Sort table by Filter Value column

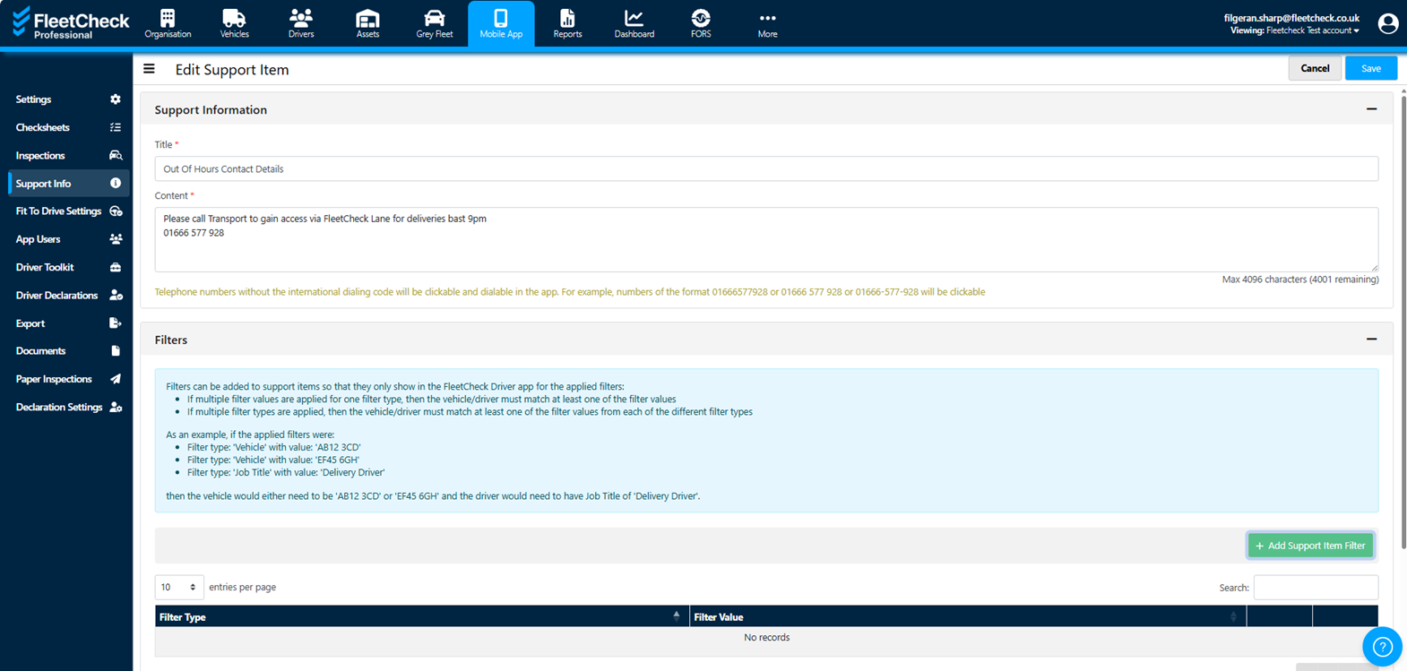click(967, 617)
